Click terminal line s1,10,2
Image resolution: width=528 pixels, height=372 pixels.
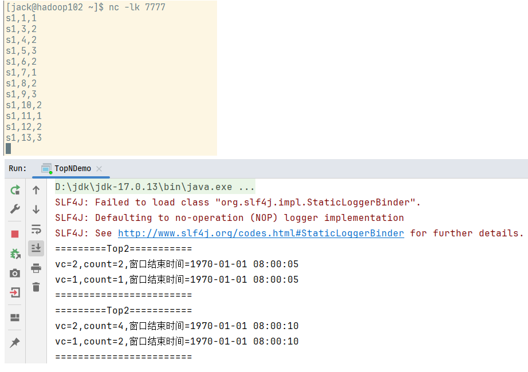23,105
